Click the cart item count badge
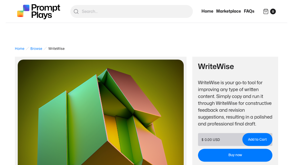The height and width of the screenshot is (165, 293). coord(273,11)
